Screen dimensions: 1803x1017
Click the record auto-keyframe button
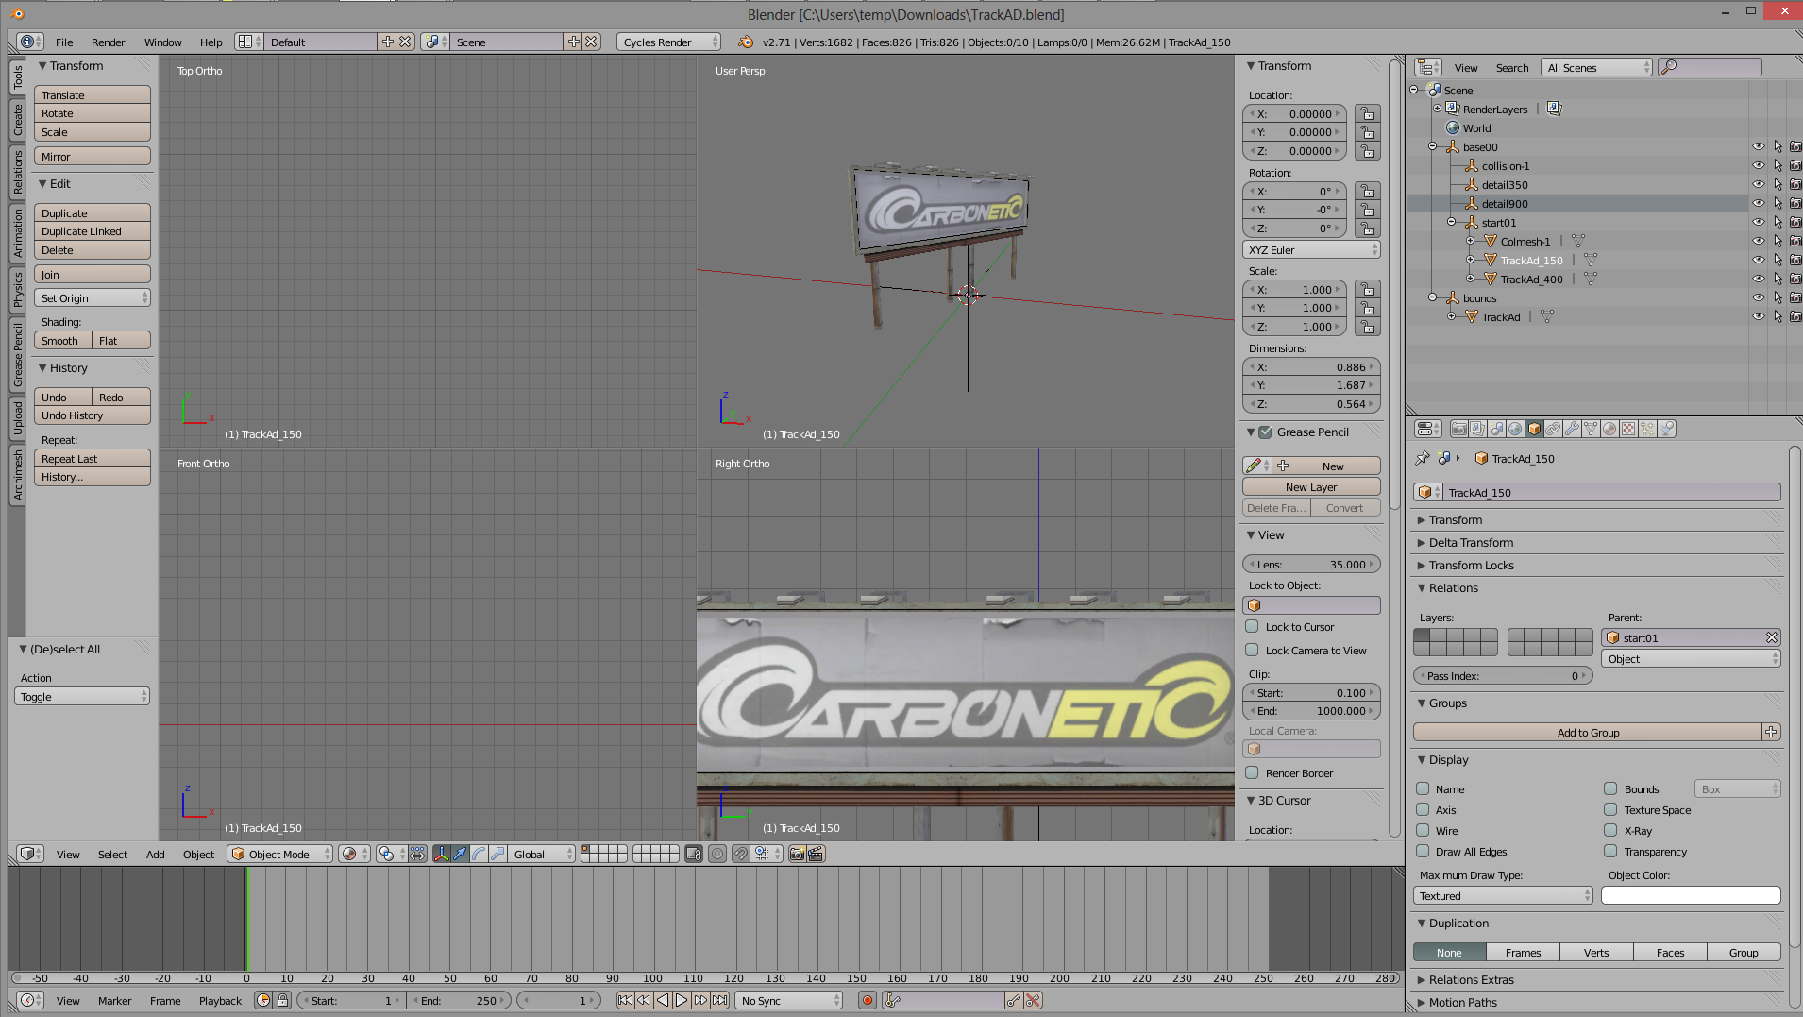pyautogui.click(x=868, y=1000)
